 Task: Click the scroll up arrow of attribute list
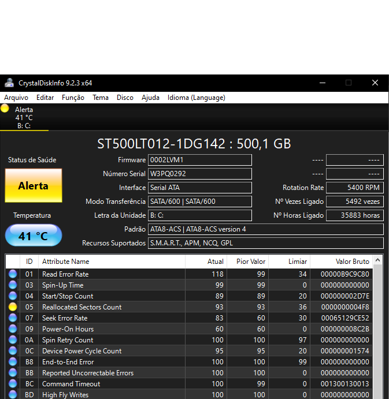378,260
